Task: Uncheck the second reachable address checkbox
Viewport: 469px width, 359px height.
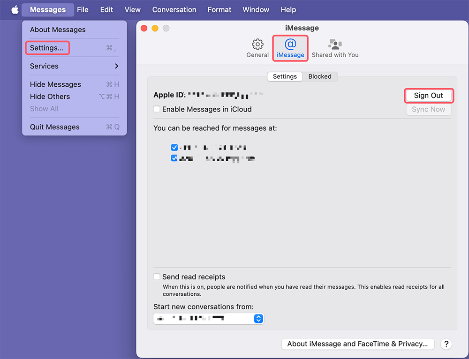Action: pyautogui.click(x=174, y=158)
